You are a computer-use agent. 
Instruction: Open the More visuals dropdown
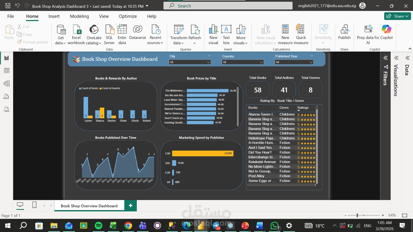tap(240, 36)
